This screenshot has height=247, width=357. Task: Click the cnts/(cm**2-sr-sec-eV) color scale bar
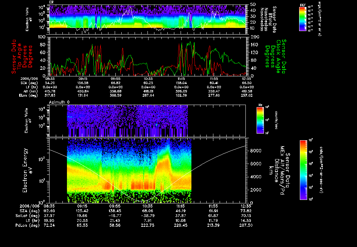(x=303, y=170)
